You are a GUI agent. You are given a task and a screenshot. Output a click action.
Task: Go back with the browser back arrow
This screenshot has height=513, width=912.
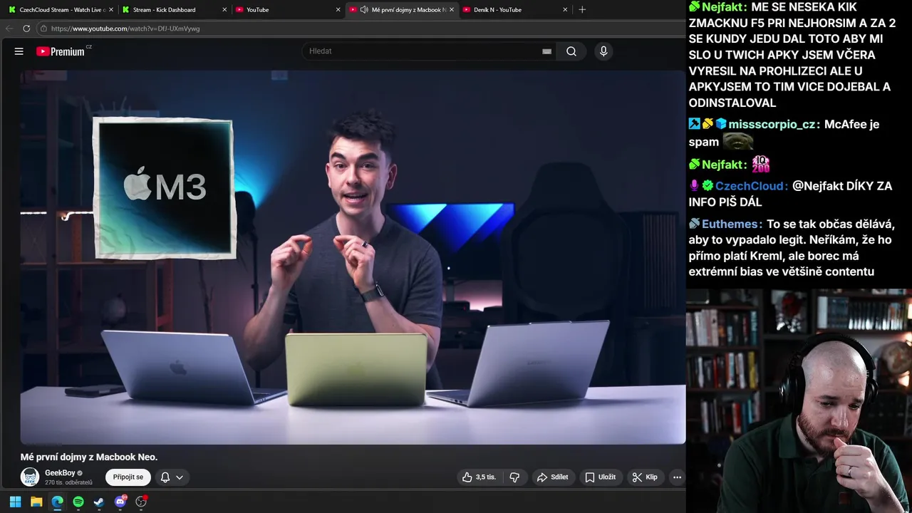tap(9, 28)
